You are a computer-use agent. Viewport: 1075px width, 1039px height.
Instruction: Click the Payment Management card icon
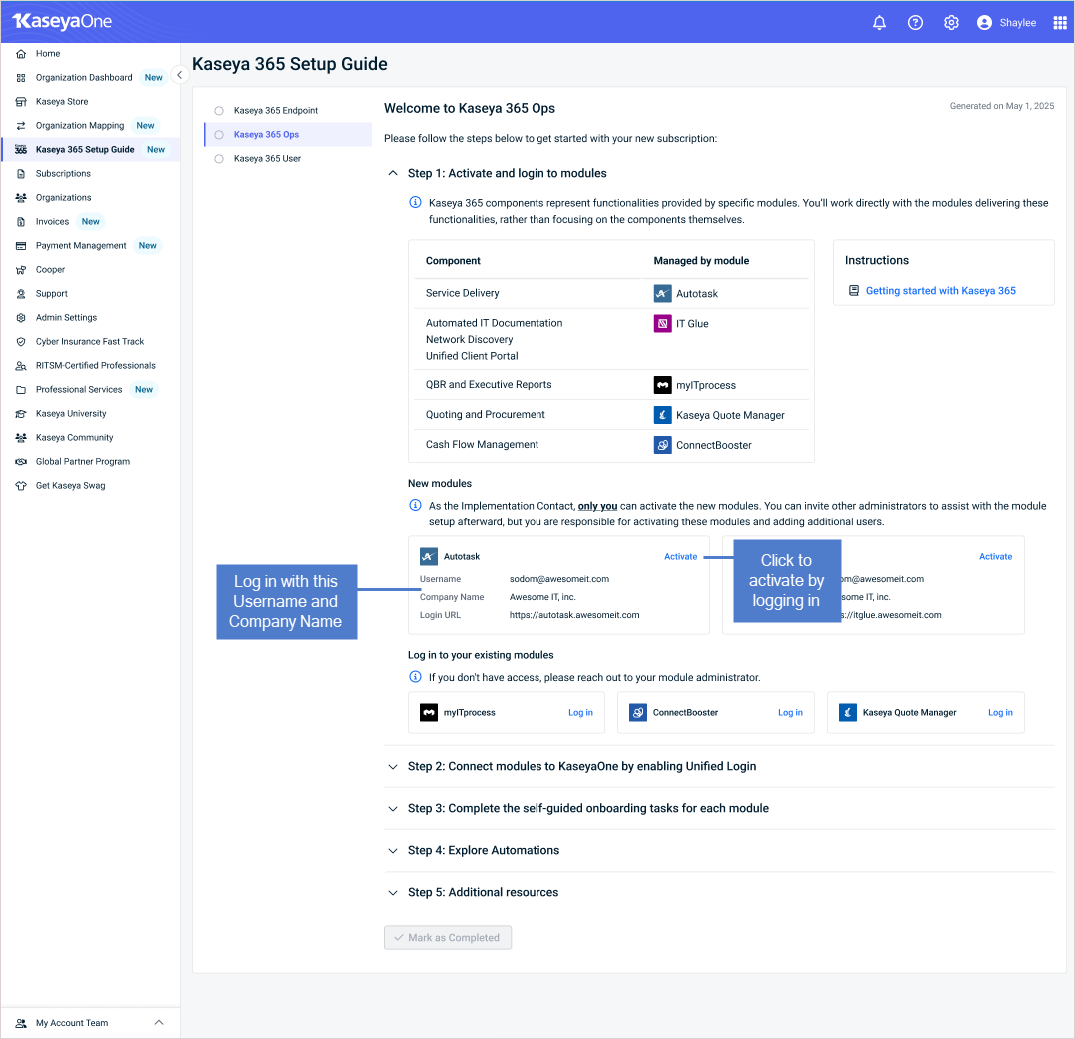click(21, 246)
